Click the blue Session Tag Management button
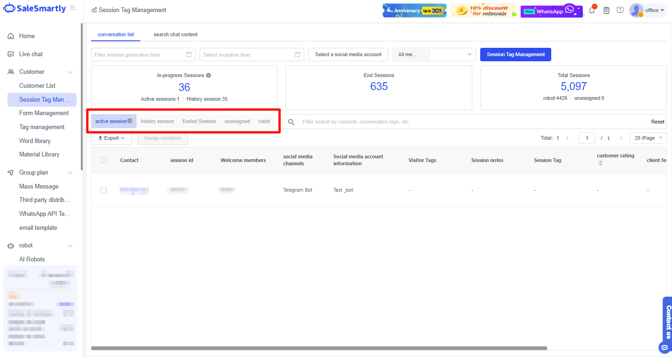This screenshot has height=357, width=672. click(515, 54)
